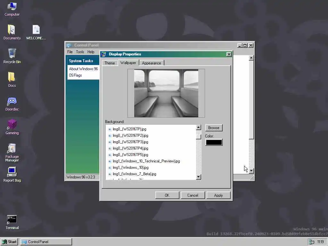Viewport: 328px width, 246px height.
Task: Click the clock showing 11:19
Action: [x=320, y=242]
